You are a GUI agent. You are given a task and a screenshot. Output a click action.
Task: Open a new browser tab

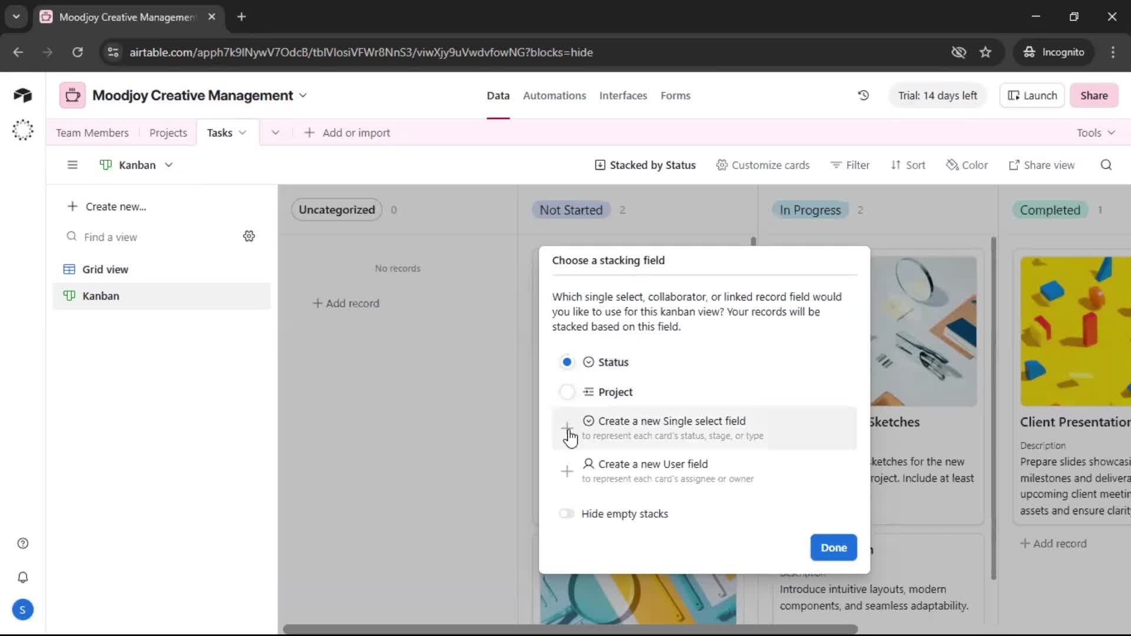coord(242,16)
